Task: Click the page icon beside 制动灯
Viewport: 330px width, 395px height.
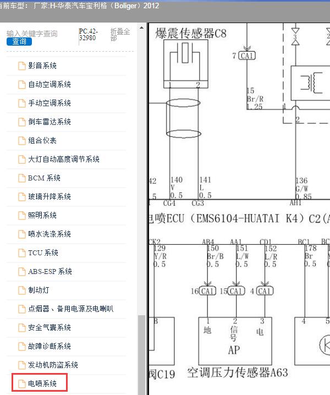Action: (22, 290)
